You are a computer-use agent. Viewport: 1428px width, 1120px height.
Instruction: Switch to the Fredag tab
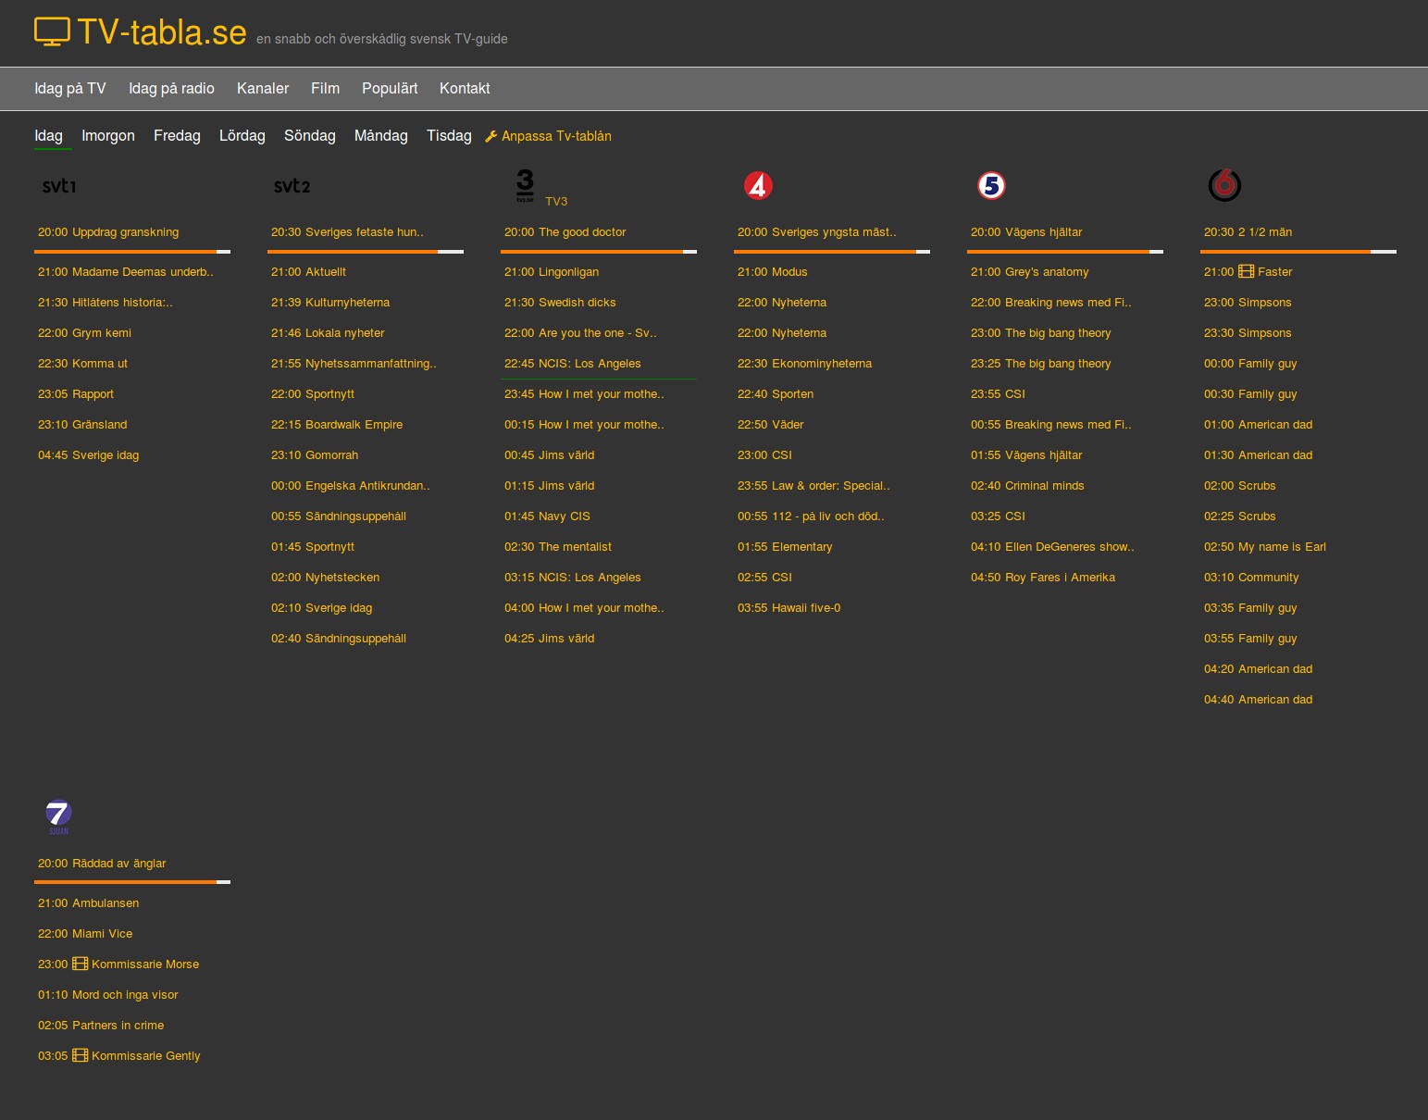coord(177,136)
